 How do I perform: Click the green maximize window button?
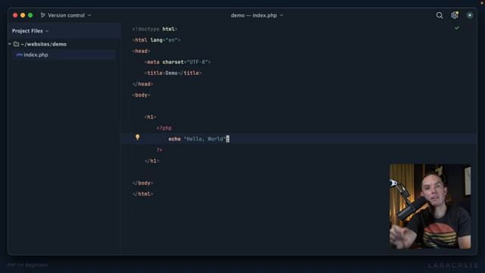click(30, 15)
